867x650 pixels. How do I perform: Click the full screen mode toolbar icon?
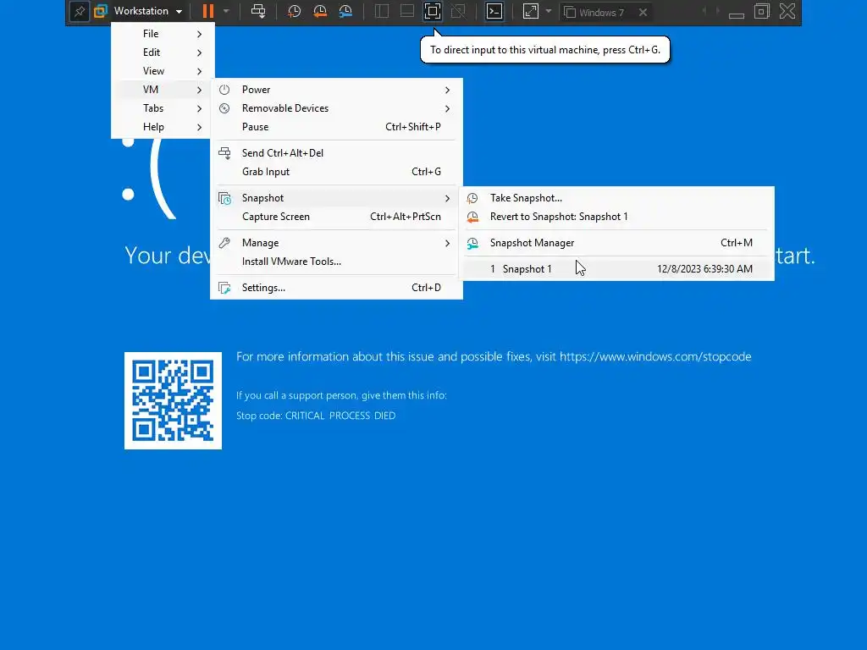pos(433,11)
